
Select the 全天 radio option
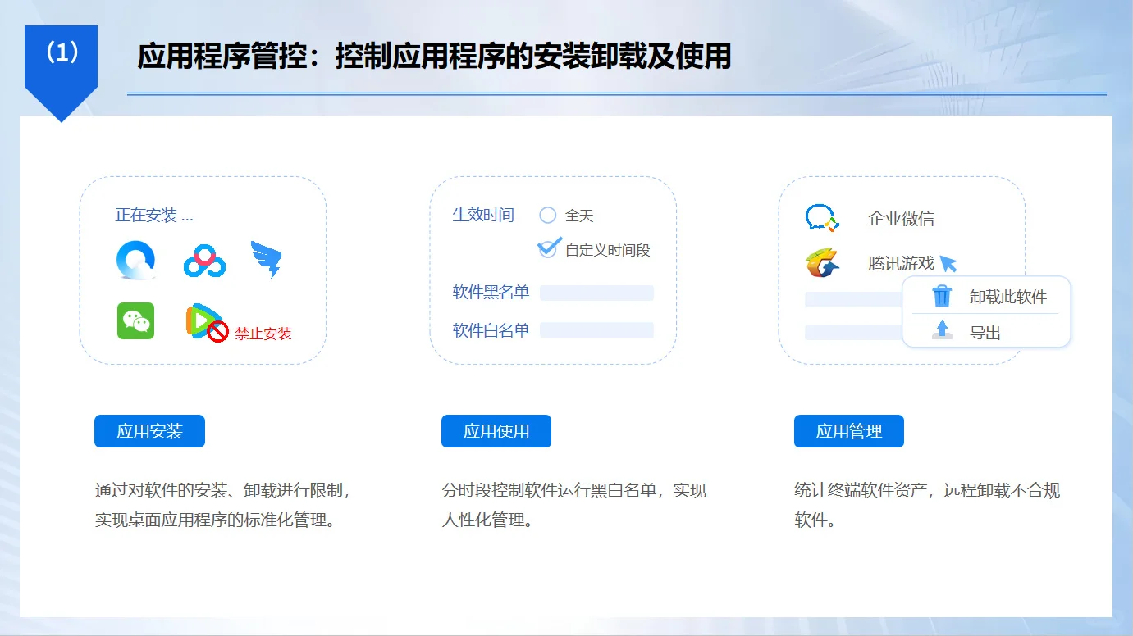click(546, 216)
